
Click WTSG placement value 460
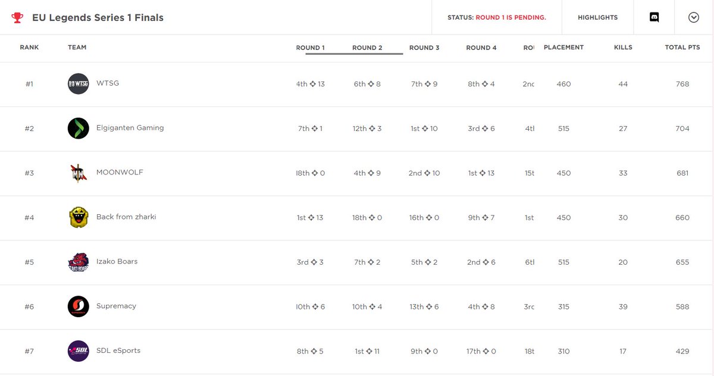click(x=563, y=84)
